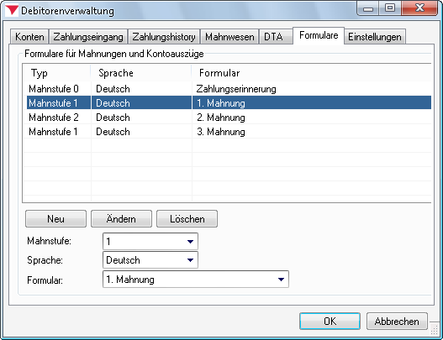Image resolution: width=443 pixels, height=340 pixels.
Task: Click the red Debitorenverwaltung app icon
Action: point(12,10)
